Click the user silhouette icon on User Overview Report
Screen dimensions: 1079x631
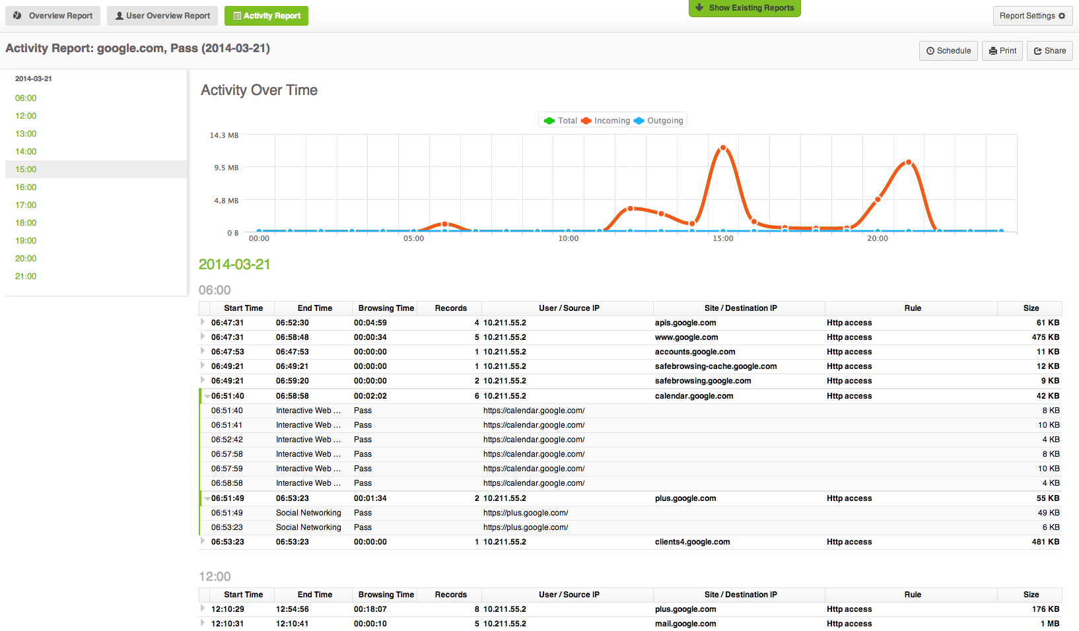click(x=120, y=16)
